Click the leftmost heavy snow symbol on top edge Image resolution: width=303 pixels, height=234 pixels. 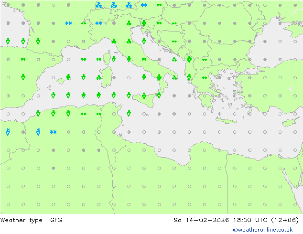click(x=98, y=5)
